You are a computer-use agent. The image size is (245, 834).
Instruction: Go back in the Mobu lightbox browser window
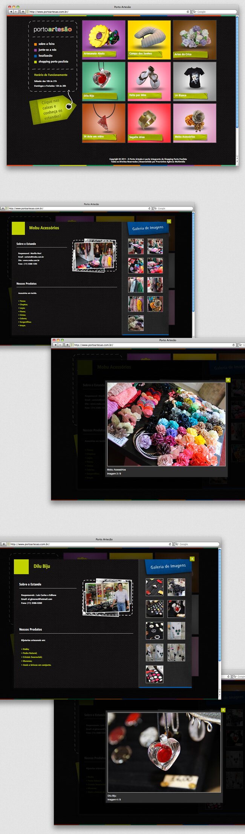pos(55,345)
